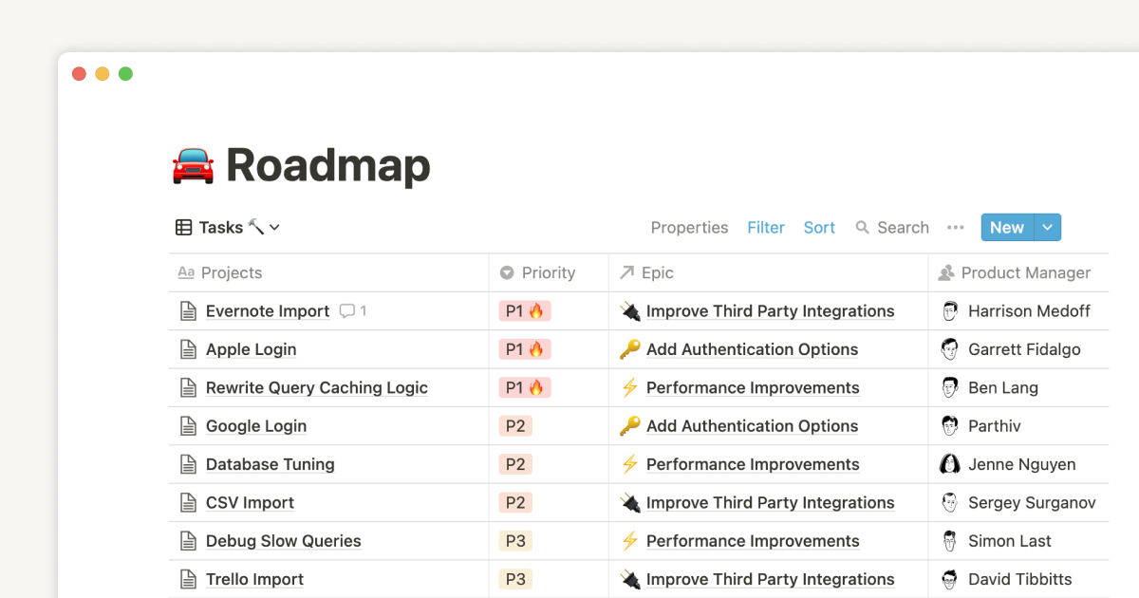Expand the Tasks view dropdown chevron
This screenshot has height=598, width=1139.
[274, 228]
